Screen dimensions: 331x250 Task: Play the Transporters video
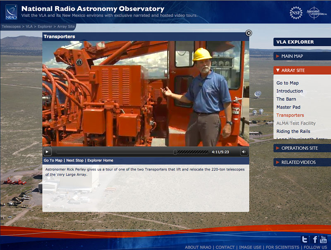coord(48,152)
